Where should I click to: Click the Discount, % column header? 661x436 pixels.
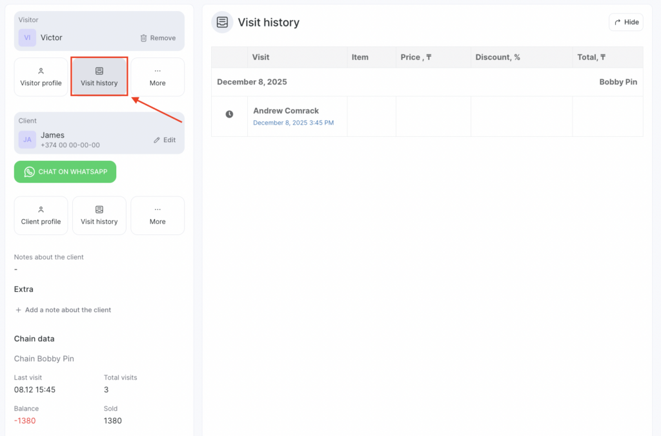pos(498,57)
